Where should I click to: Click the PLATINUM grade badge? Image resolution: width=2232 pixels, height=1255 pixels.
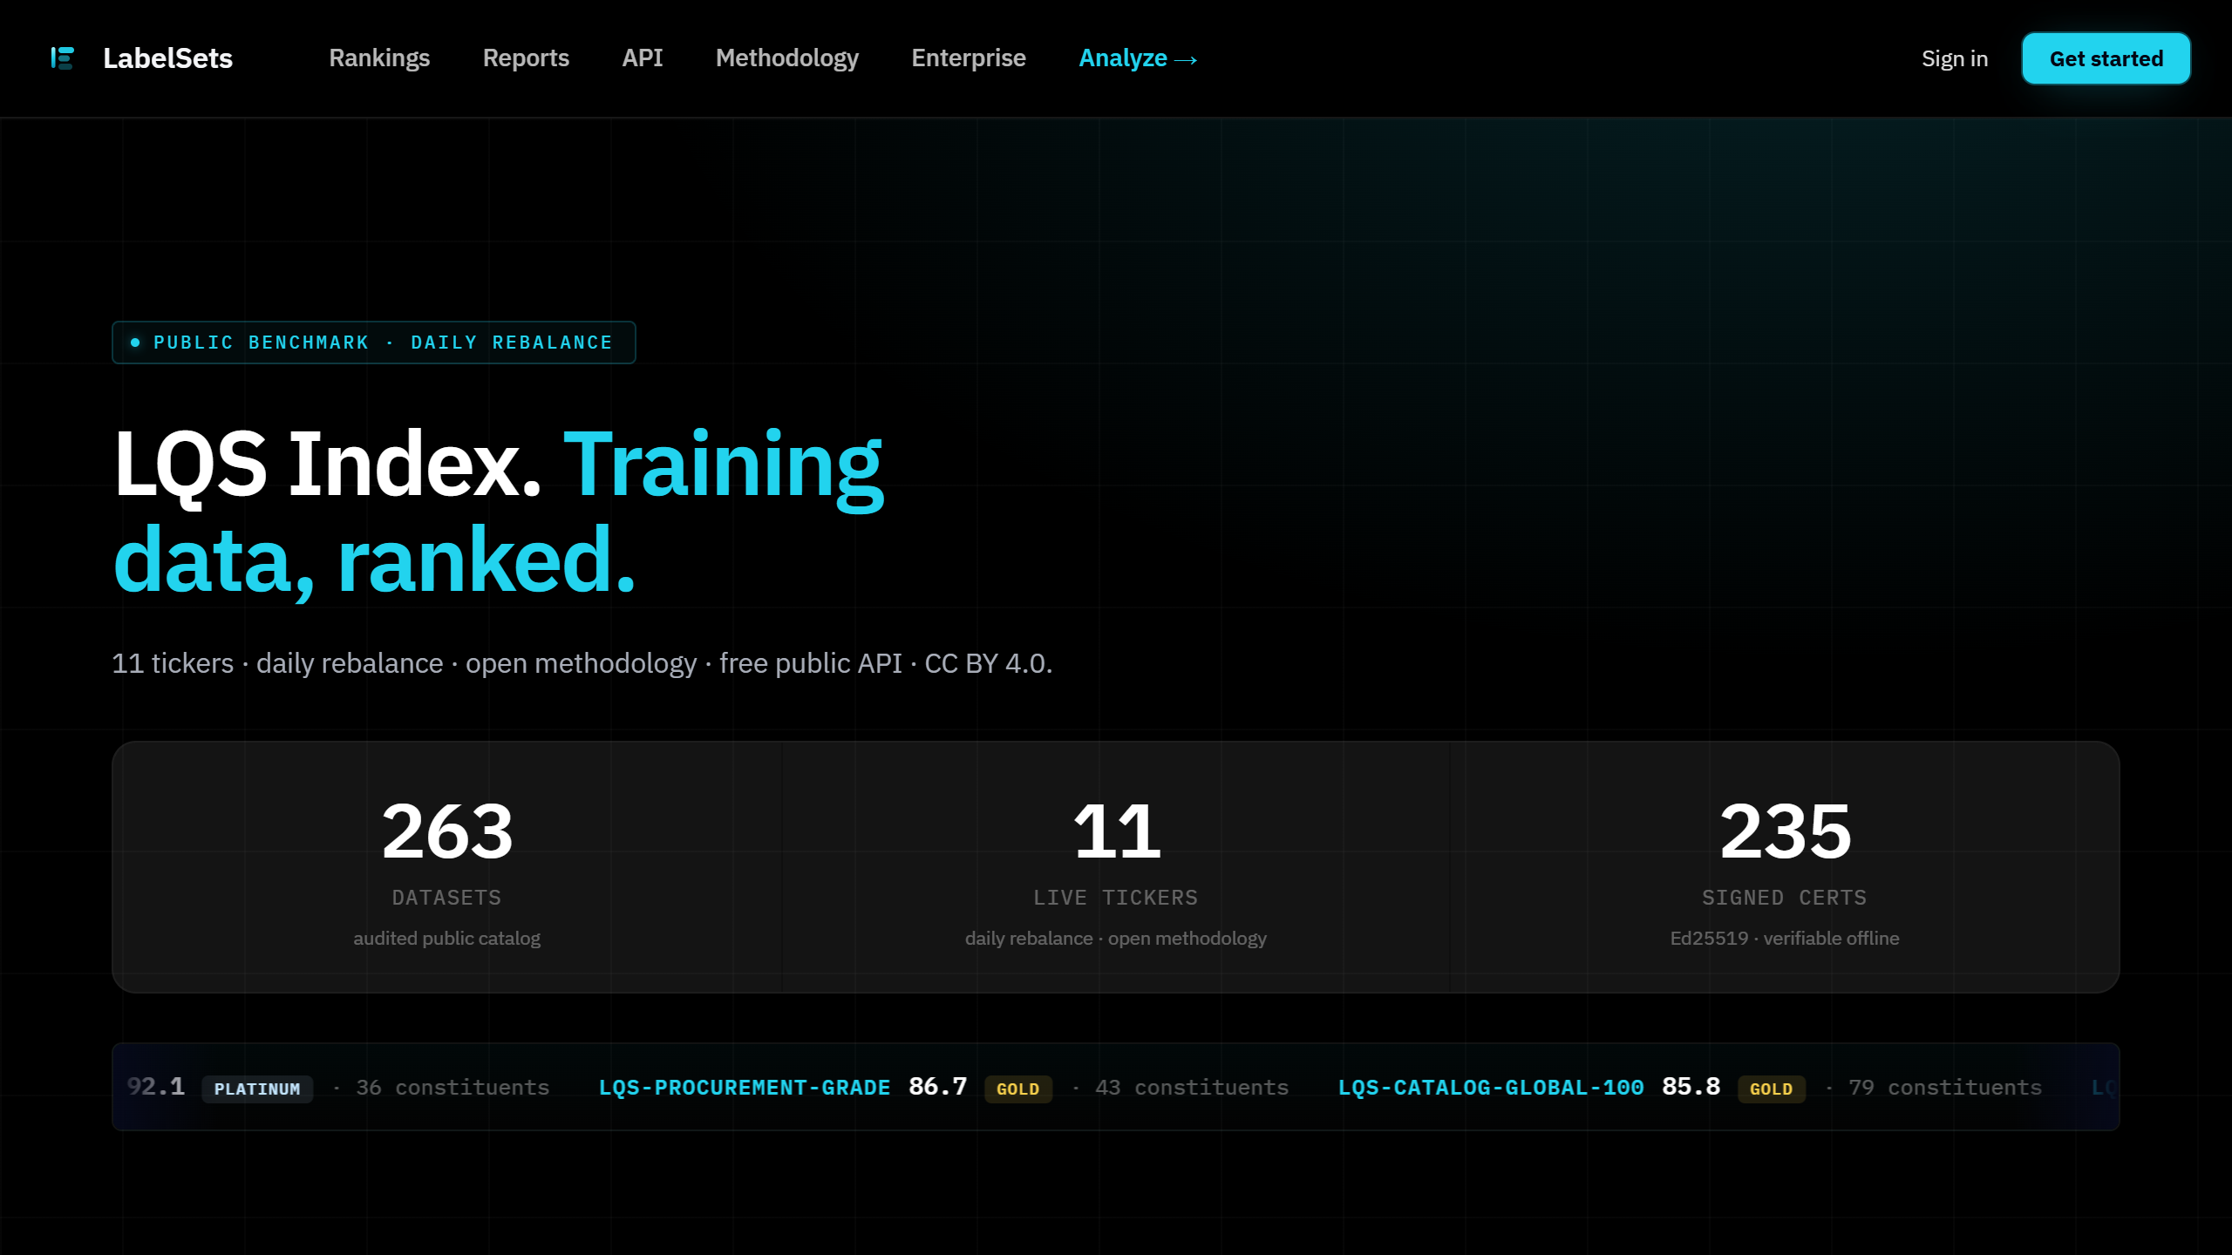(257, 1089)
